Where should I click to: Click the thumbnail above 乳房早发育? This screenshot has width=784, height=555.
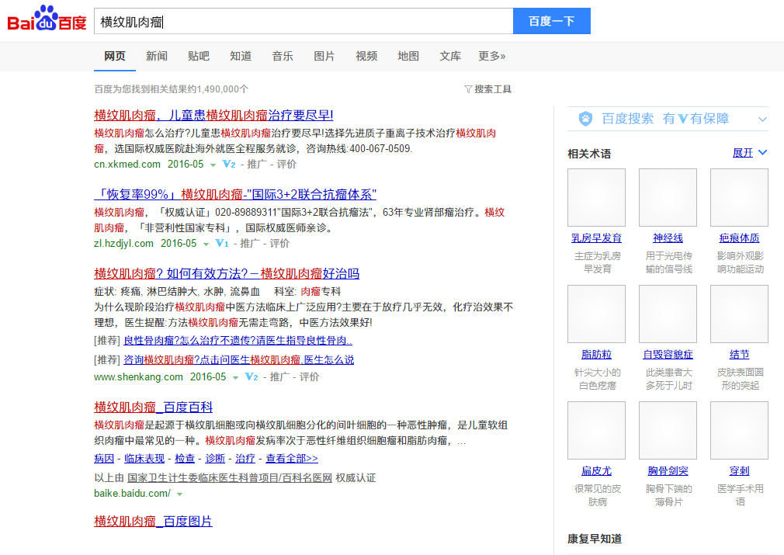[596, 197]
